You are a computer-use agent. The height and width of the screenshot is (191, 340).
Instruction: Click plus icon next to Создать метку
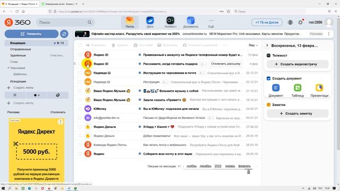8,103
